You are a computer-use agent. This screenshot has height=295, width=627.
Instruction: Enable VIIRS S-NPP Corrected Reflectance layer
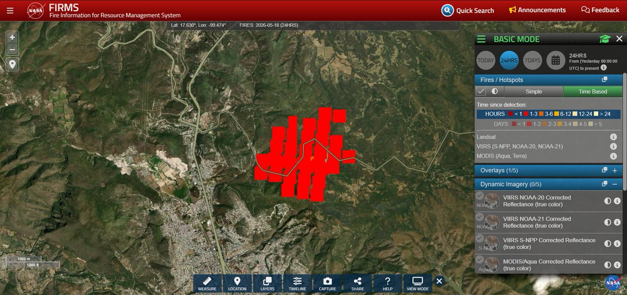click(x=480, y=238)
